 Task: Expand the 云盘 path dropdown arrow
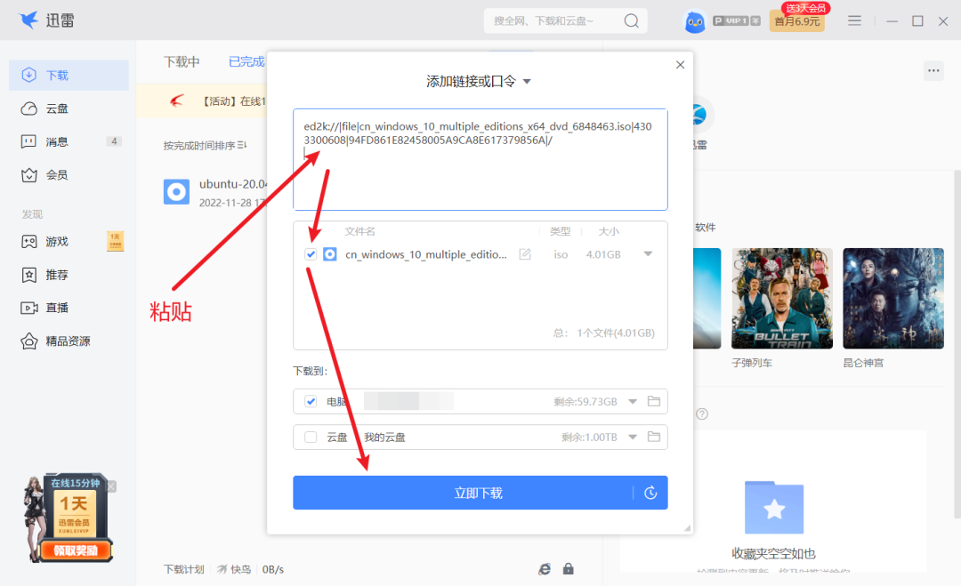634,437
